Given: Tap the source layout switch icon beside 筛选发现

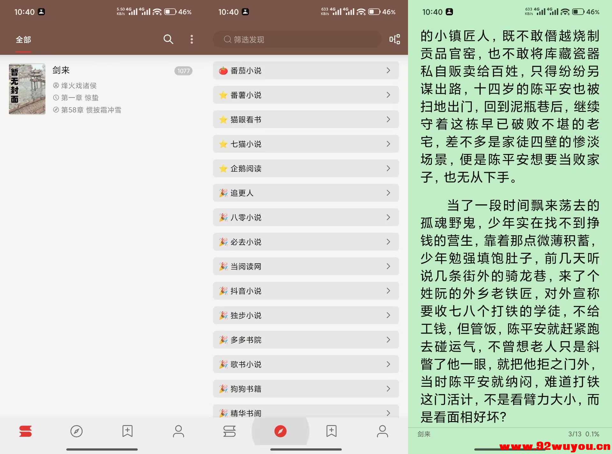Looking at the screenshot, I should tap(394, 39).
